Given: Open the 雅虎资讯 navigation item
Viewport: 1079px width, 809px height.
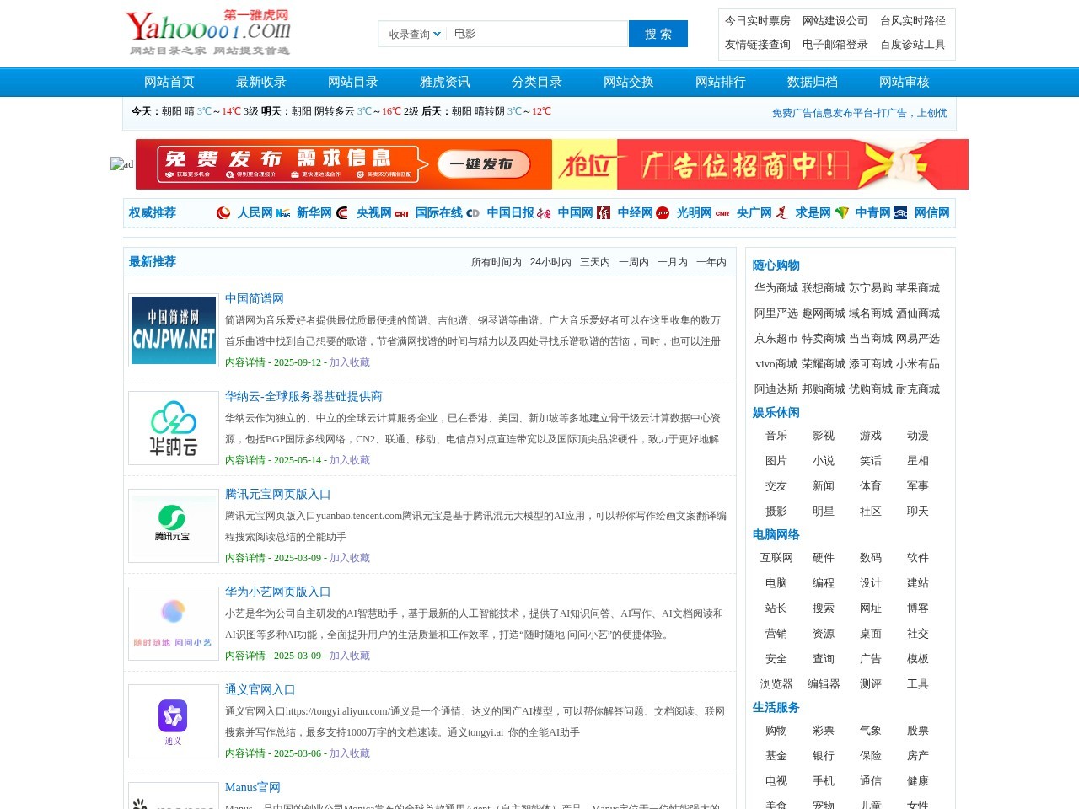Looking at the screenshot, I should click(444, 82).
